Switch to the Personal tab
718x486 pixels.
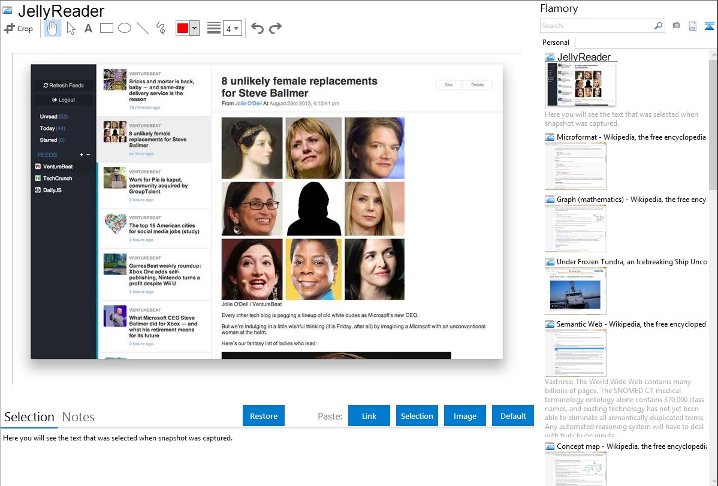click(556, 42)
